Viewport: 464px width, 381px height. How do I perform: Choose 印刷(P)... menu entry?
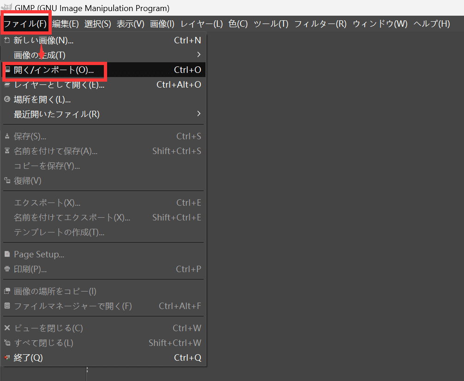[x=103, y=269]
